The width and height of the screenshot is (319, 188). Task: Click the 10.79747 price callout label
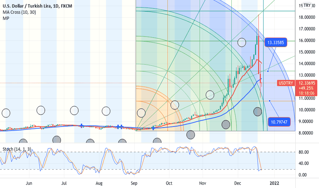click(x=279, y=122)
